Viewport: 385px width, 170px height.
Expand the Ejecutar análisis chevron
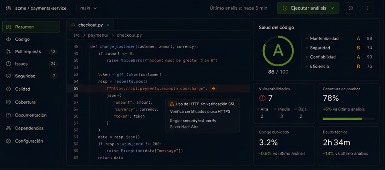coord(332,8)
